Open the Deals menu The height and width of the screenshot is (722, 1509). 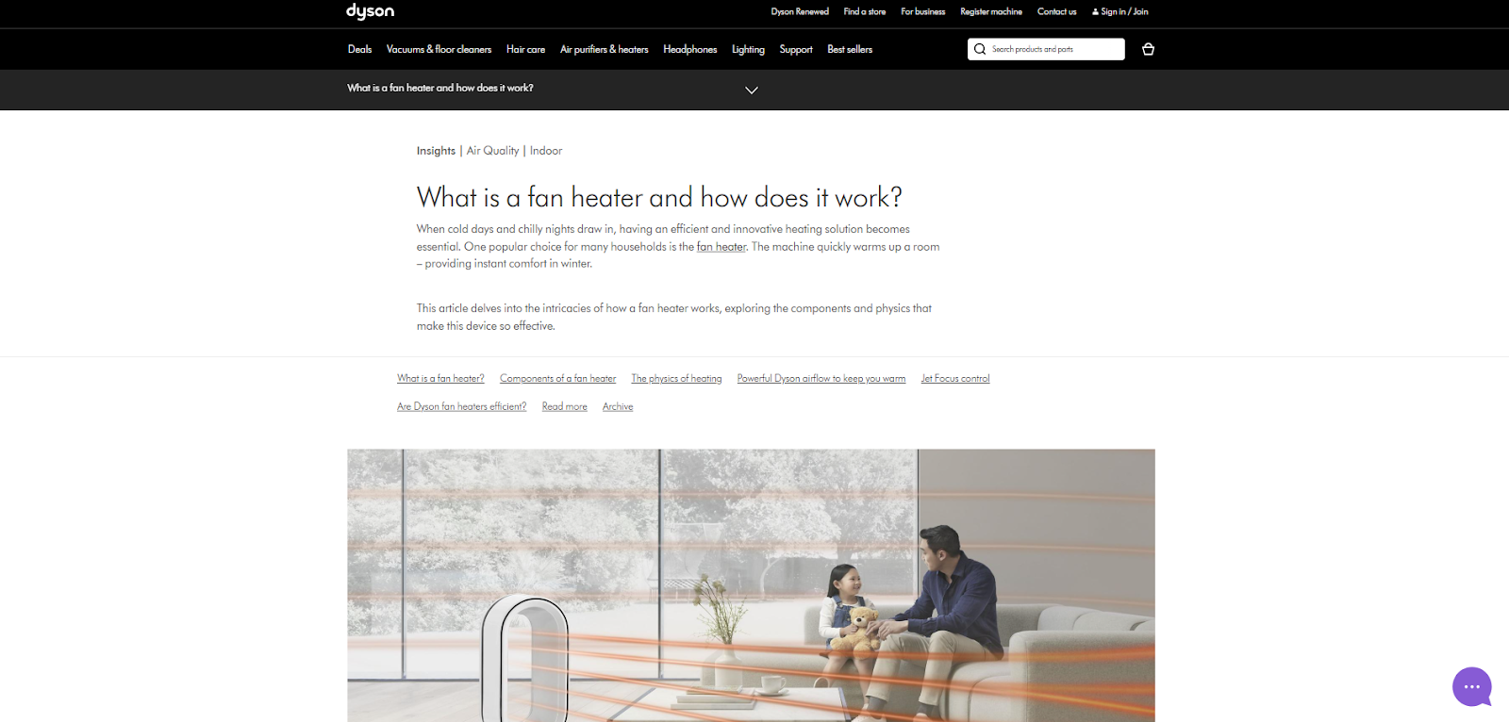coord(359,49)
